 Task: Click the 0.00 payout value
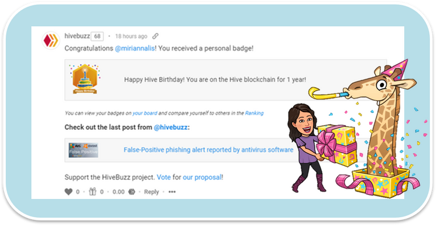click(x=119, y=192)
